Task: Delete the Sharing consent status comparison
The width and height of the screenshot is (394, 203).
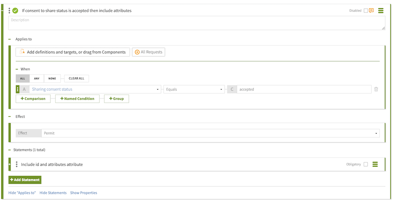Action: click(376, 90)
